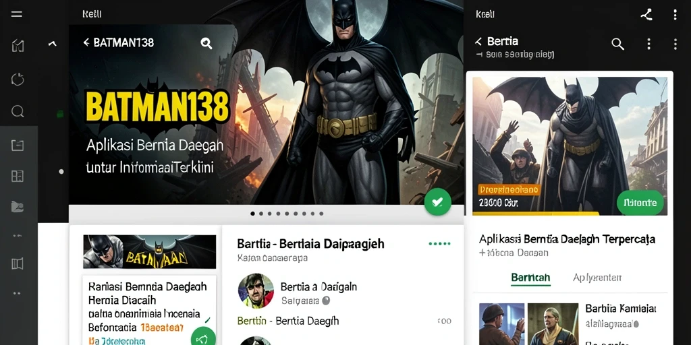Select the active dark carousel dot
Viewport: 691px width, 345px height.
(252, 214)
